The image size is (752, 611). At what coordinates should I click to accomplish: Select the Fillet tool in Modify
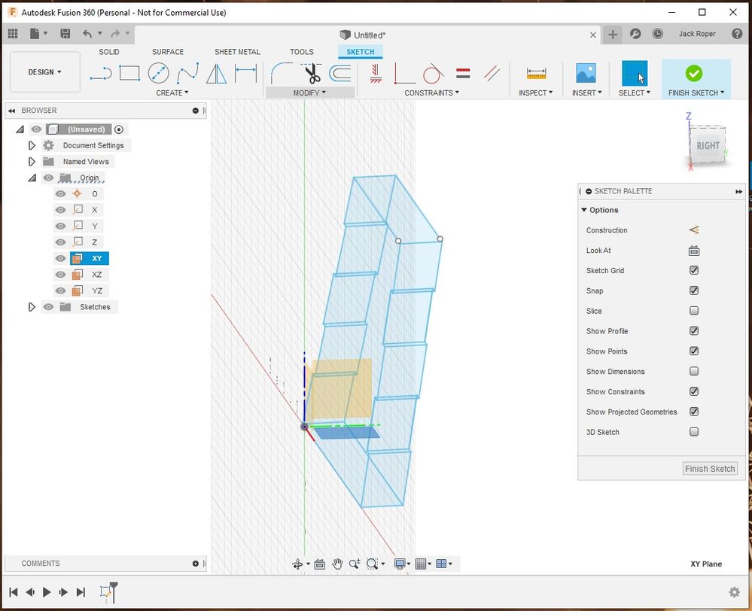tap(282, 74)
